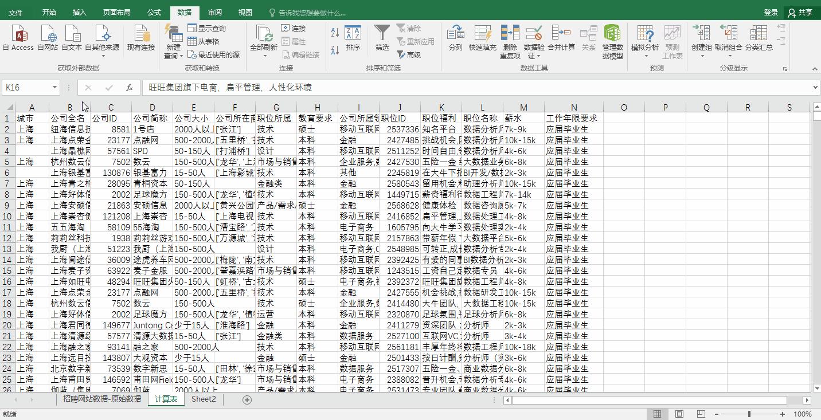Expand Ungroup (取消组合) dropdown arrow
The image size is (821, 420).
point(729,56)
